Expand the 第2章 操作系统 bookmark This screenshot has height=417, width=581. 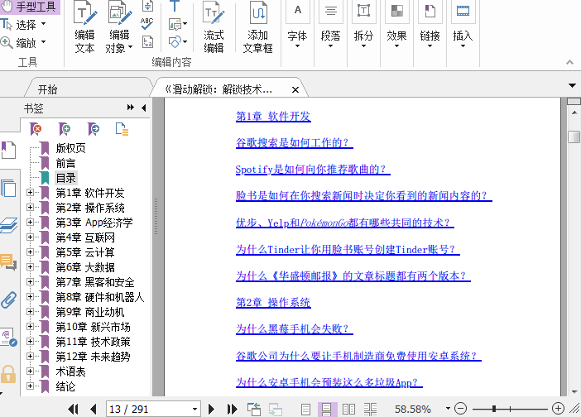31,207
